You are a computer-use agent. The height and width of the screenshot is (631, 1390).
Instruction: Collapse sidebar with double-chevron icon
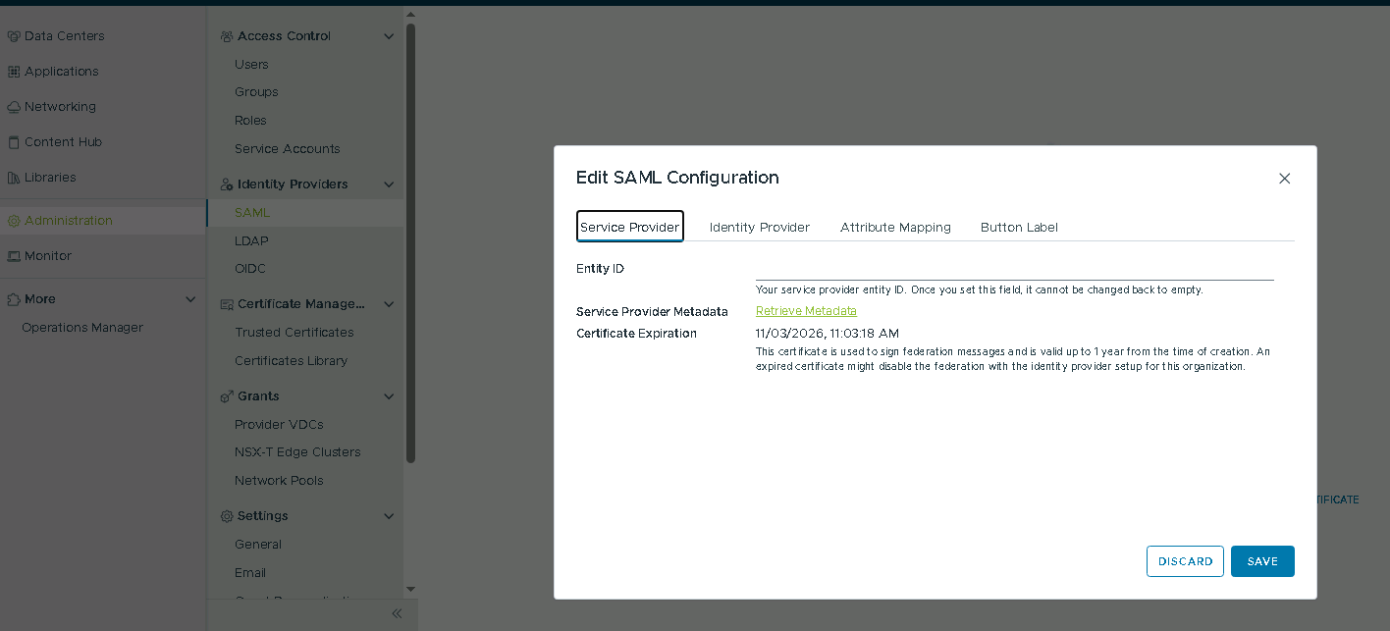tap(397, 613)
